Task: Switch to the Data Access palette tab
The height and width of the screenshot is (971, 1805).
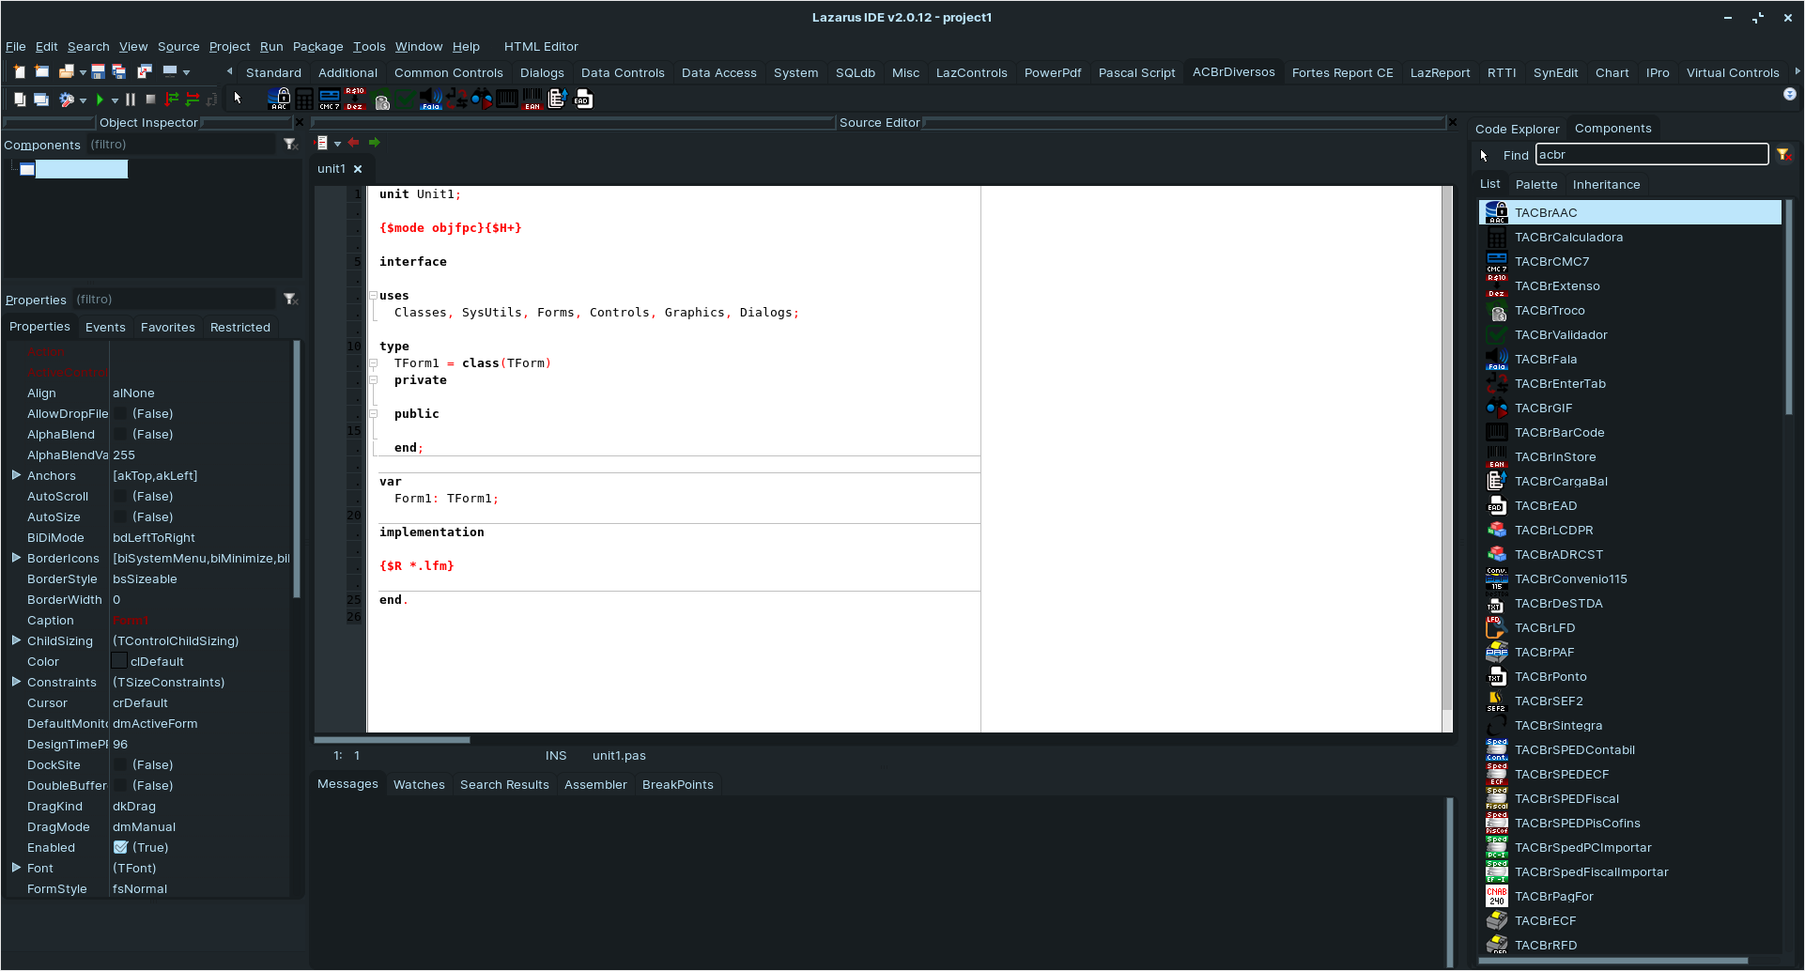Action: click(x=718, y=72)
